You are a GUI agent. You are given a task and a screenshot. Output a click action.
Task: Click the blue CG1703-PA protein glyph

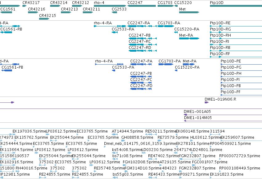click(166, 64)
